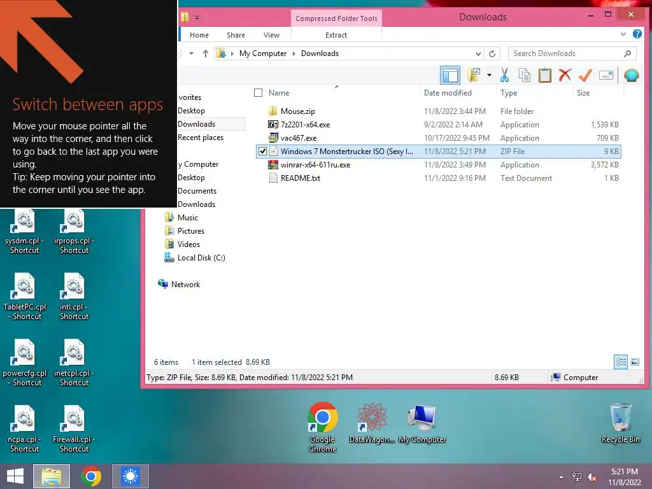Expand the ribbon with the chevron
Image resolution: width=652 pixels, height=489 pixels.
pos(623,34)
